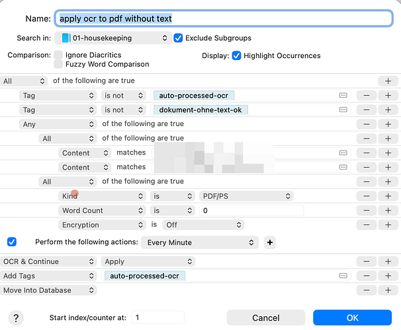Change the PDF/PS kind value dropdown
401x330 pixels.
click(246, 196)
